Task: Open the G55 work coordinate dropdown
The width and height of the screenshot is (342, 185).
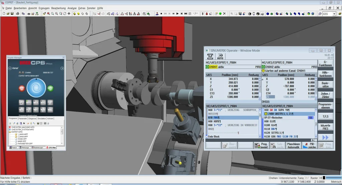Action: tap(334, 14)
